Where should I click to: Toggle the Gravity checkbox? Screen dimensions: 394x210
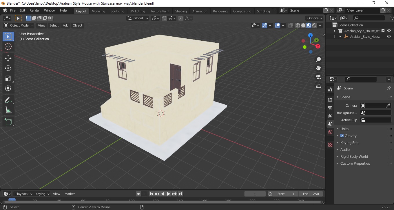(x=342, y=136)
